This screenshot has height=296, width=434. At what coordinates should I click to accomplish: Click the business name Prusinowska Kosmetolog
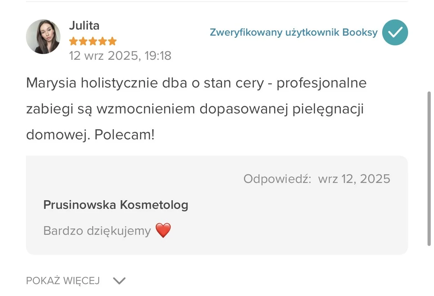pos(116,205)
